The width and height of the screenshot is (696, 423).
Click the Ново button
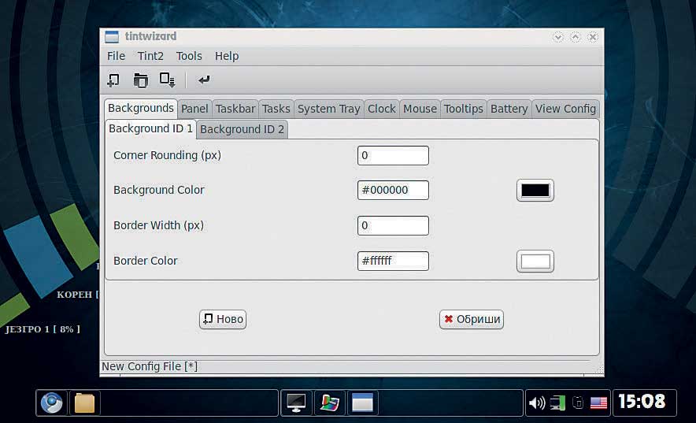click(x=223, y=319)
